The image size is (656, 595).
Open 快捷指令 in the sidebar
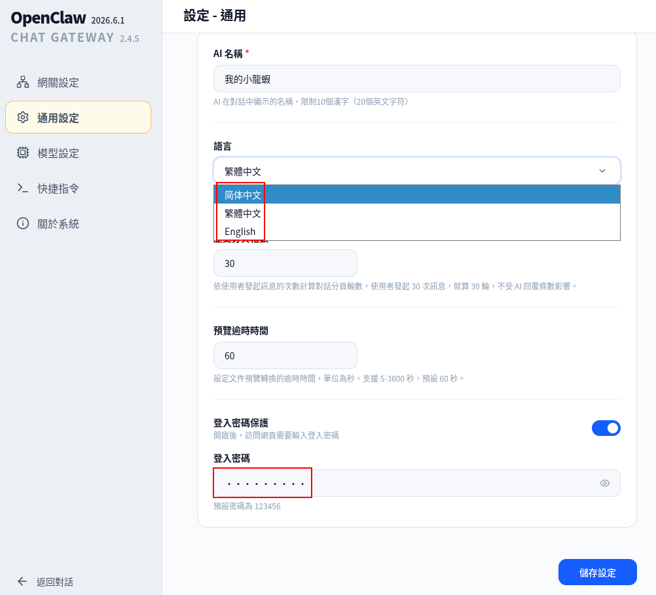(78, 189)
